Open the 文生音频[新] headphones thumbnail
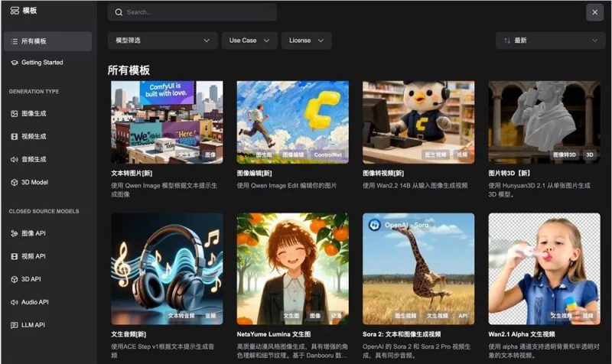This screenshot has width=612, height=364. tap(167, 269)
